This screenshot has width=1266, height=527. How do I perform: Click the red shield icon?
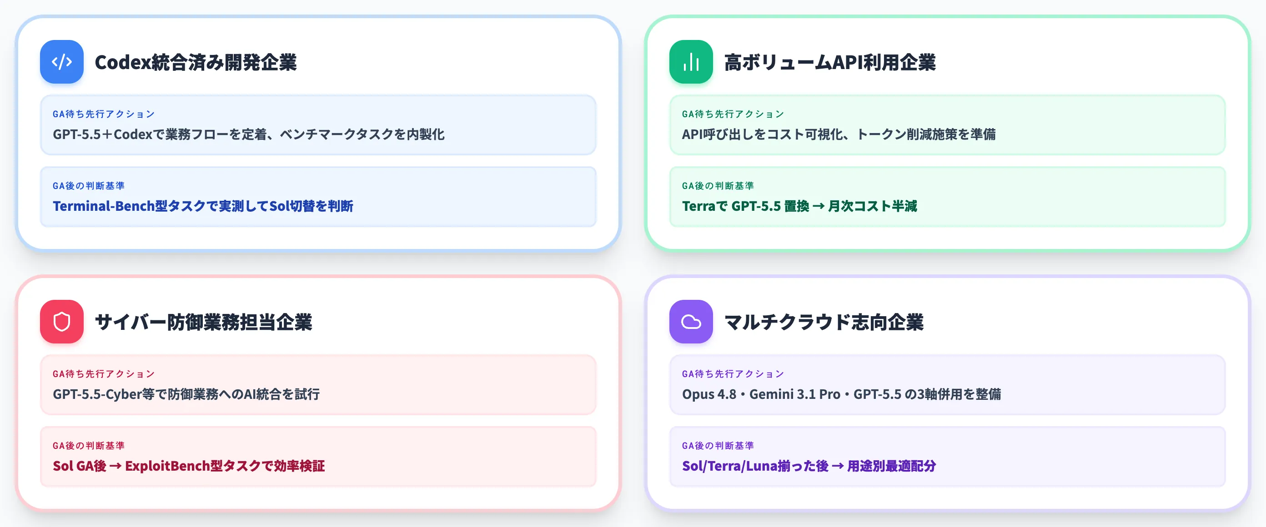pos(61,322)
